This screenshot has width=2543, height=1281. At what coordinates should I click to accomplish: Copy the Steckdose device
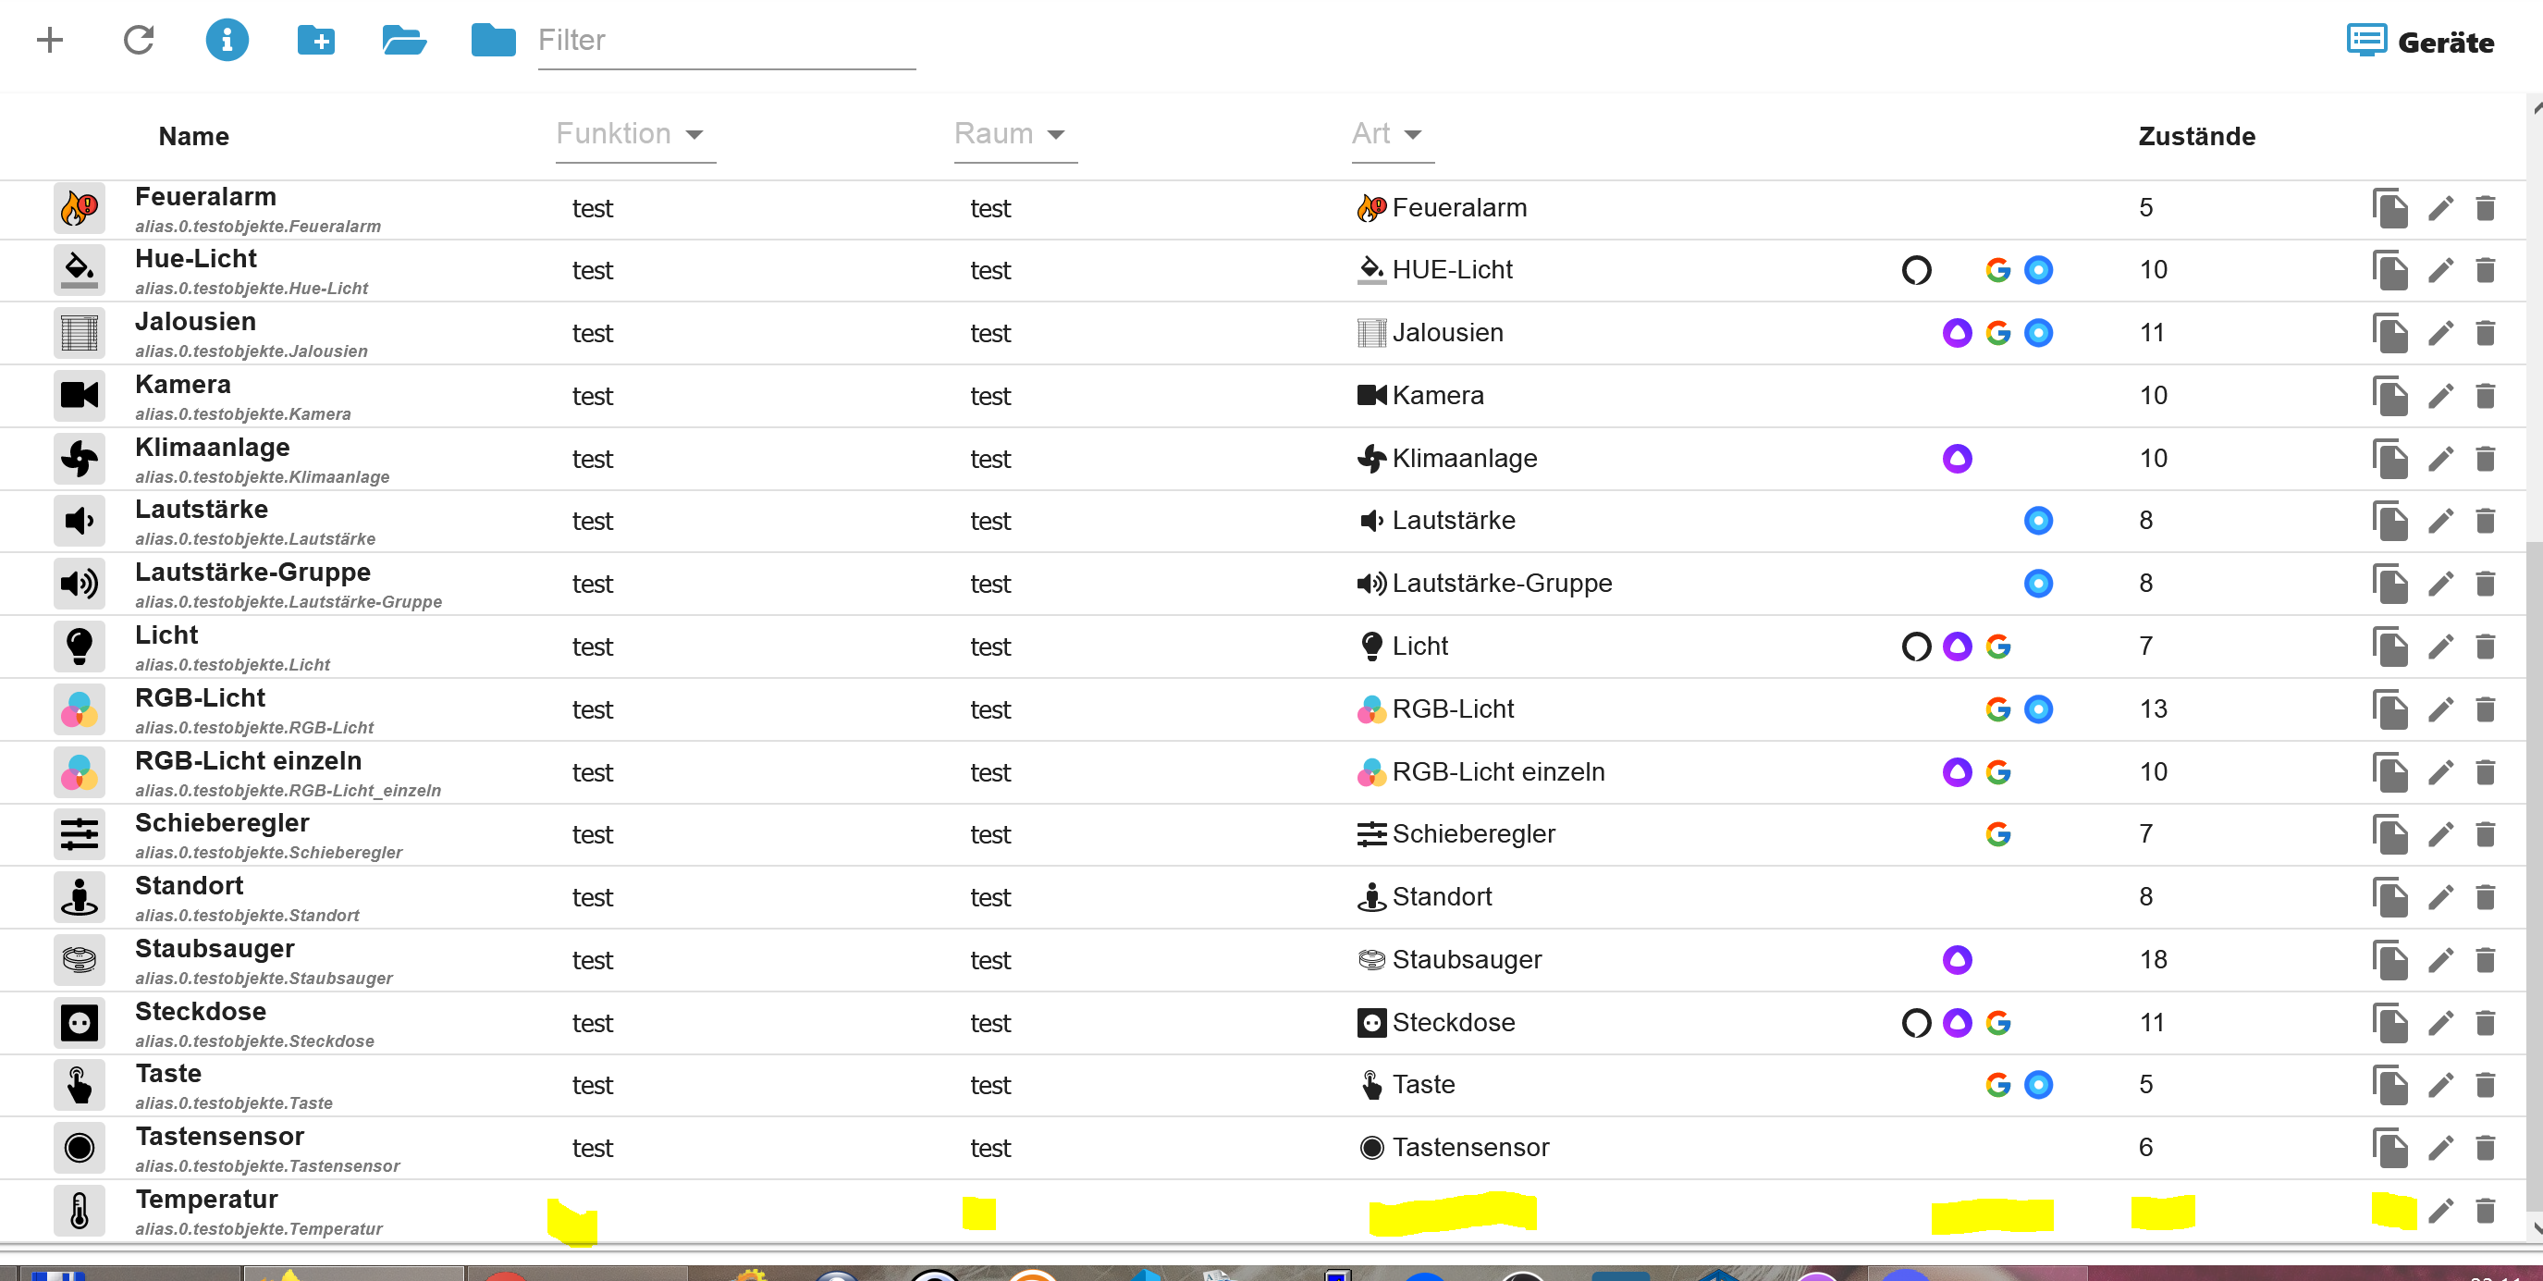tap(2390, 1022)
